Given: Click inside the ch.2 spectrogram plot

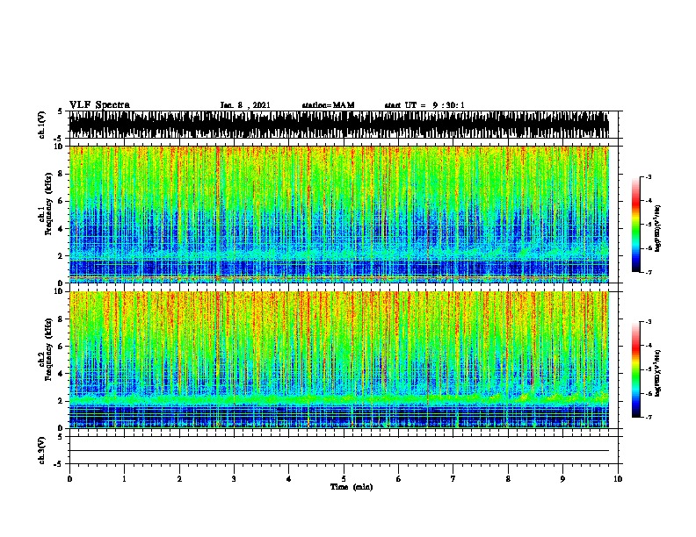Looking at the screenshot, I should click(339, 360).
